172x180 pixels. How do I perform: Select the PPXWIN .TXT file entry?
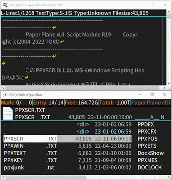(x=68, y=146)
